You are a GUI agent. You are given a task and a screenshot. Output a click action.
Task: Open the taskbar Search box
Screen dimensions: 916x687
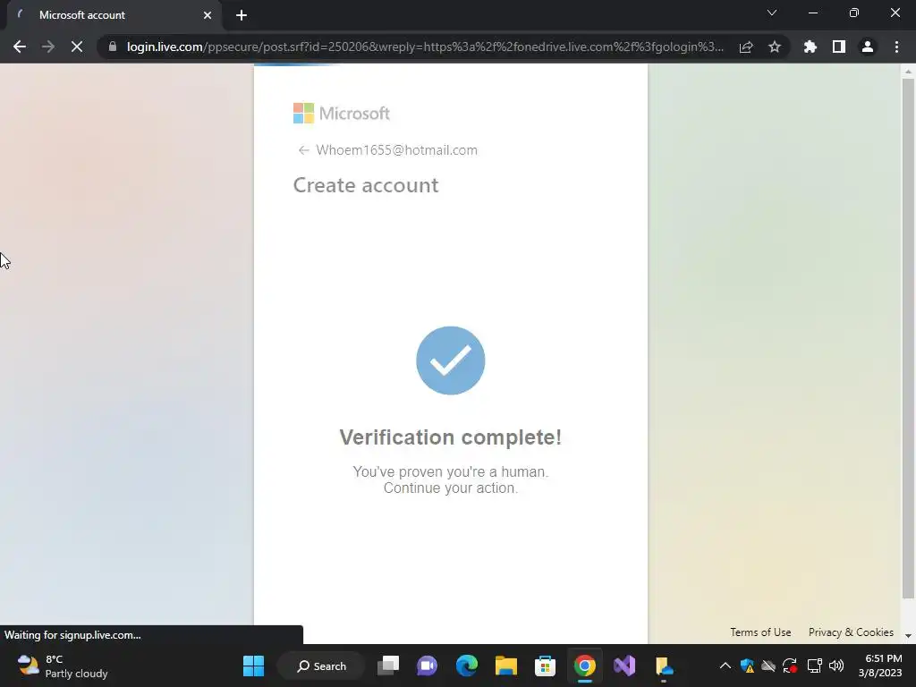pos(321,666)
